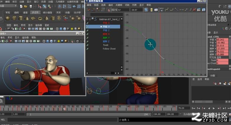Click the Save Scene disk icon
This screenshot has height=125, width=231.
(31, 6)
